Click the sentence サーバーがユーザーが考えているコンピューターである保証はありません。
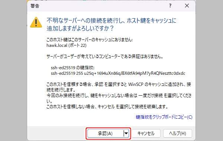 pos(105,57)
